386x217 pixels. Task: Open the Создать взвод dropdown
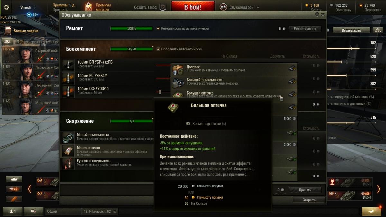point(145,7)
